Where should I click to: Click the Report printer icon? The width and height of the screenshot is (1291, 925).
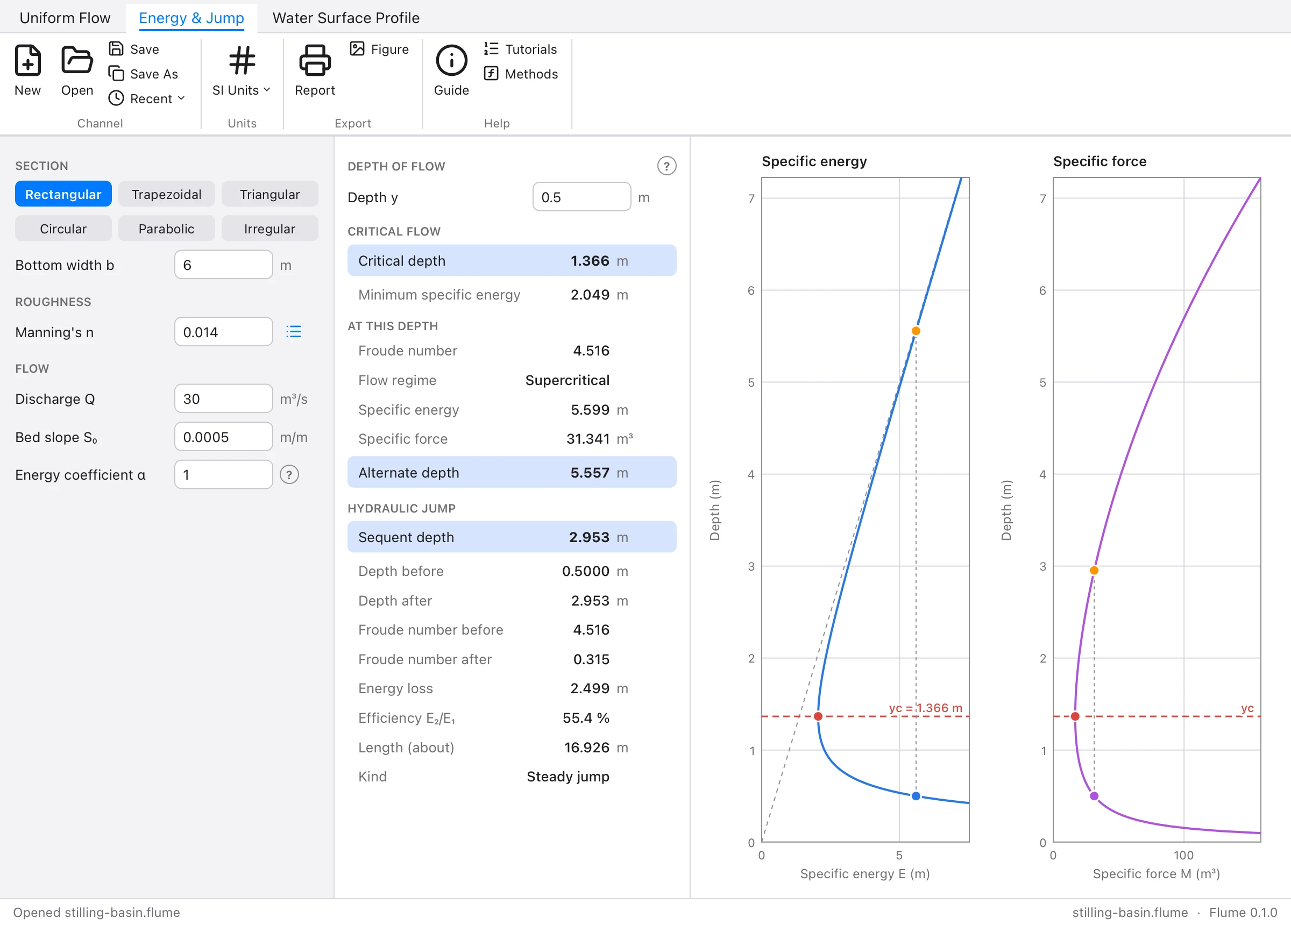(315, 60)
